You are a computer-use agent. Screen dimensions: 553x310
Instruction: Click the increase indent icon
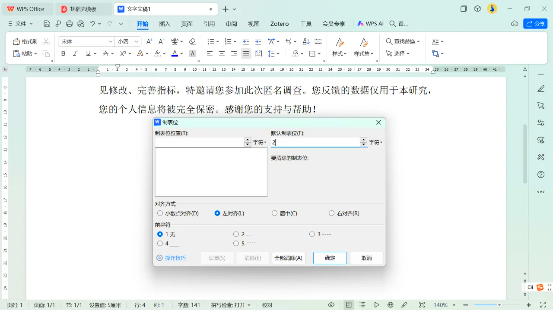coord(258,41)
